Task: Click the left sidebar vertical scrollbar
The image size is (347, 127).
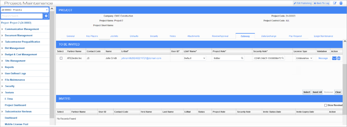Action: 52,65
